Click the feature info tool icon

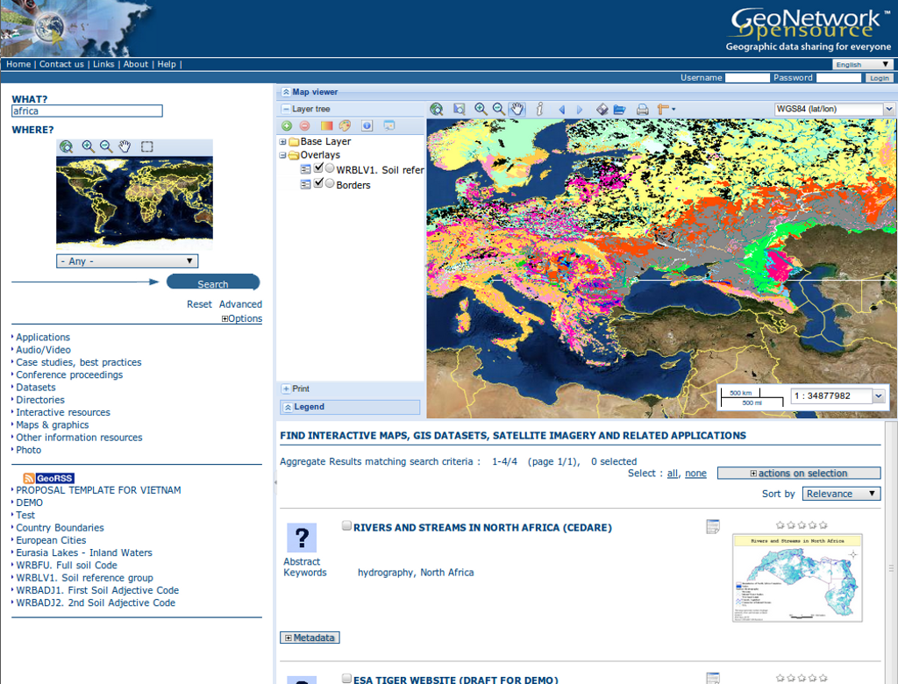pos(539,109)
